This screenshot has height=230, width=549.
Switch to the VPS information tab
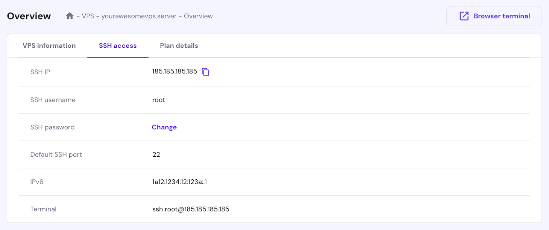(x=49, y=45)
